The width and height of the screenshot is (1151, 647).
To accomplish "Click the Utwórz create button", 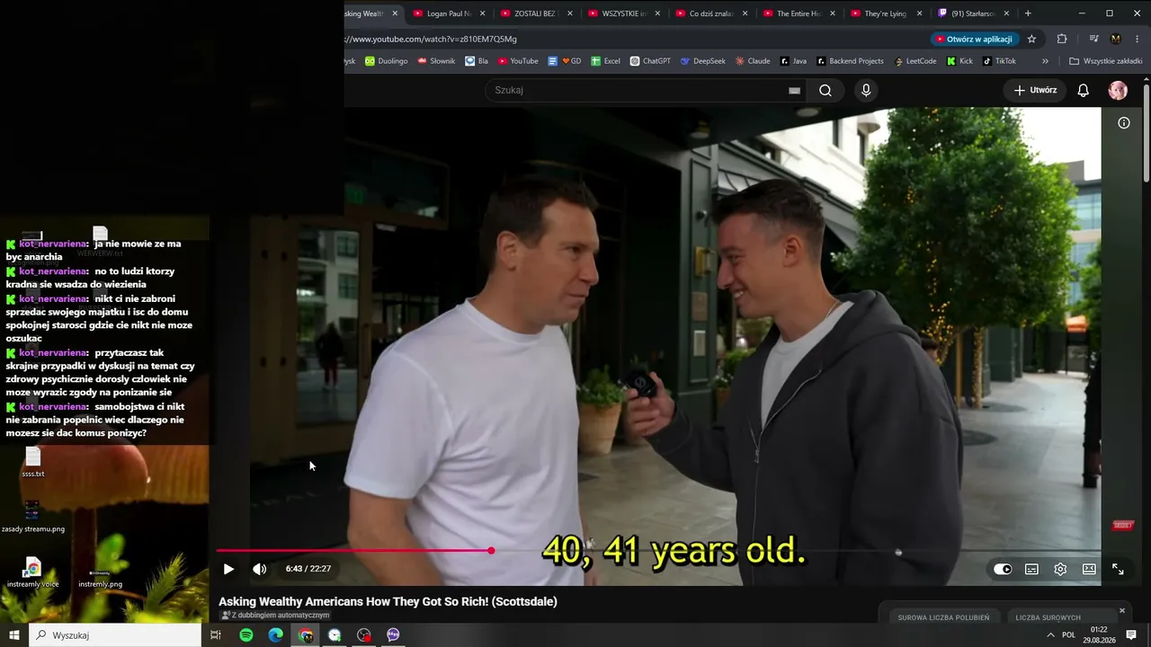I will click(x=1035, y=90).
